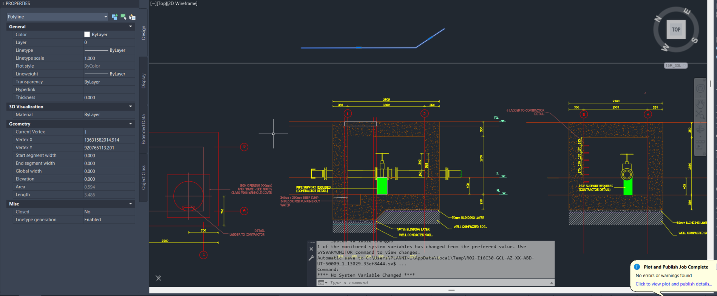The width and height of the screenshot is (717, 296).
Task: Click the Layer property value 0
Action: click(109, 42)
